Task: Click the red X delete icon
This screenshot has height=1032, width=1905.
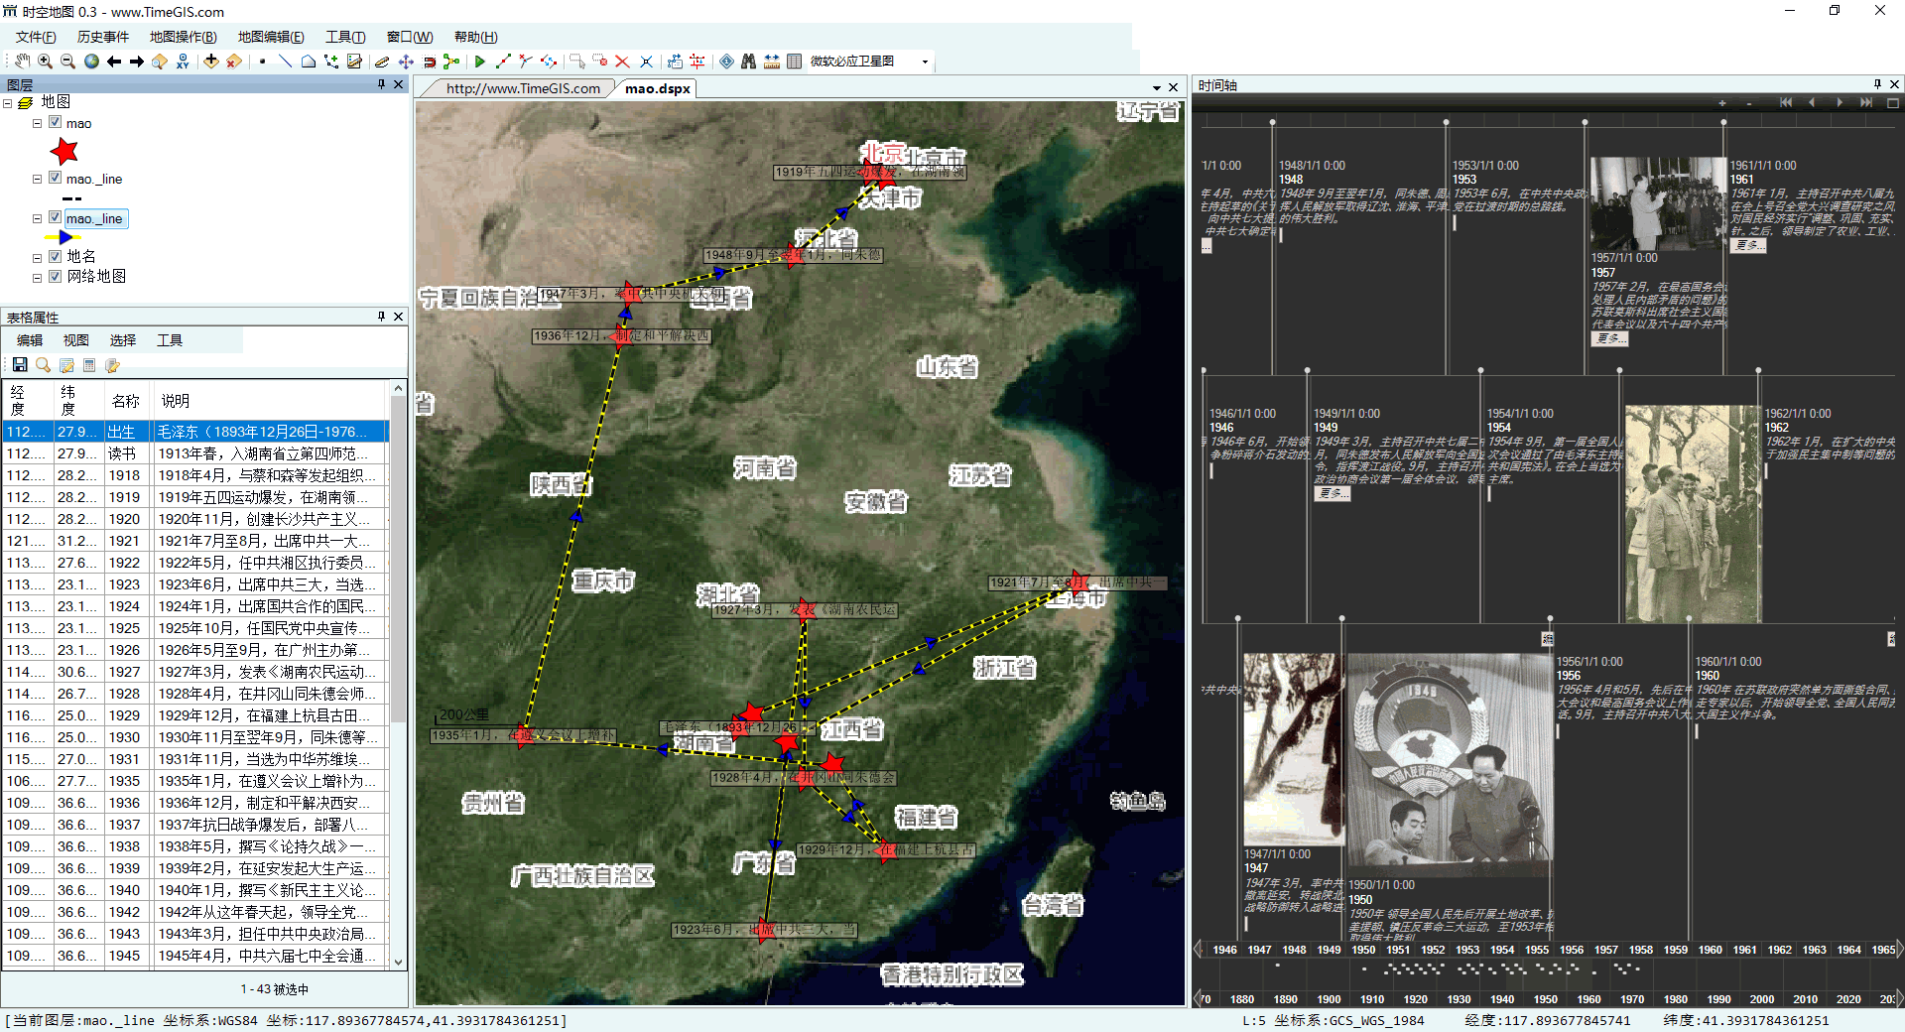Action: pos(622,62)
